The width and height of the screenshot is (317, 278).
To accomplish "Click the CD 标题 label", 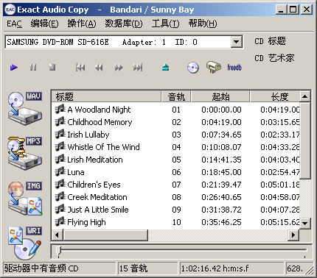I will point(270,41).
